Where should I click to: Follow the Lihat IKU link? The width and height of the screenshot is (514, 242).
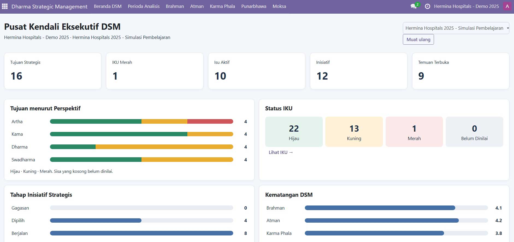(x=281, y=152)
